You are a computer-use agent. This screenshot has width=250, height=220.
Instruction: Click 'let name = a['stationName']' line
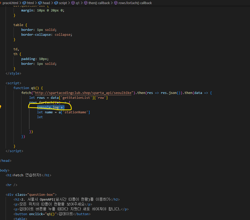[63, 112]
